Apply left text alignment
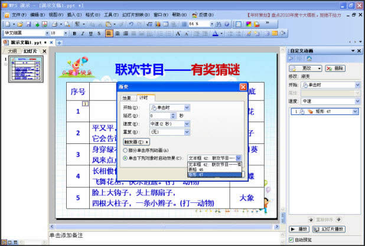Viewport: 365px width, 246px height. click(x=109, y=34)
